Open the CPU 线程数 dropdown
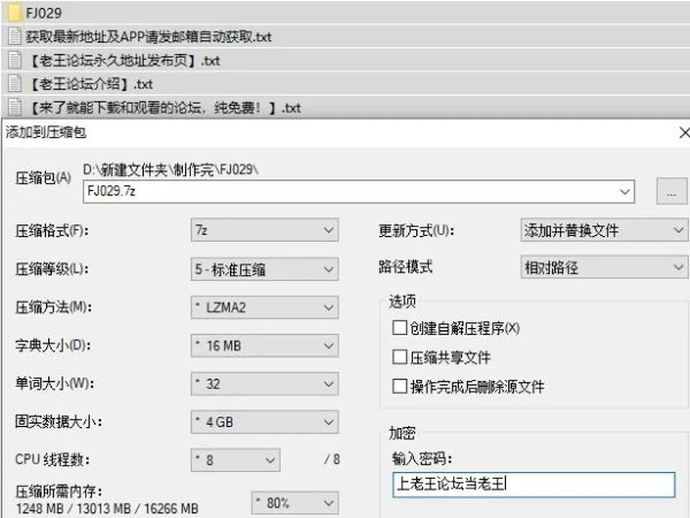The height and width of the screenshot is (518, 690). [x=236, y=460]
